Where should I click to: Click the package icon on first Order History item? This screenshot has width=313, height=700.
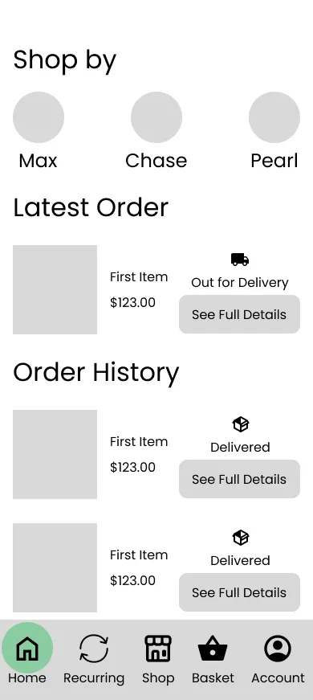240,424
